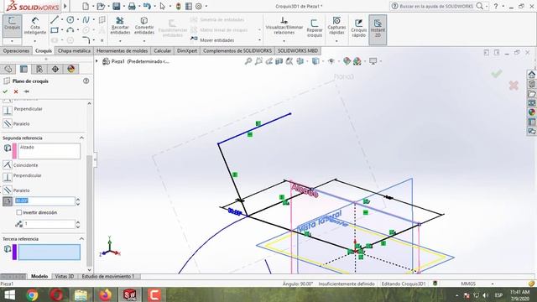Image resolution: width=537 pixels, height=302 pixels.
Task: Click the angle field spinner arrows
Action: pos(78,201)
